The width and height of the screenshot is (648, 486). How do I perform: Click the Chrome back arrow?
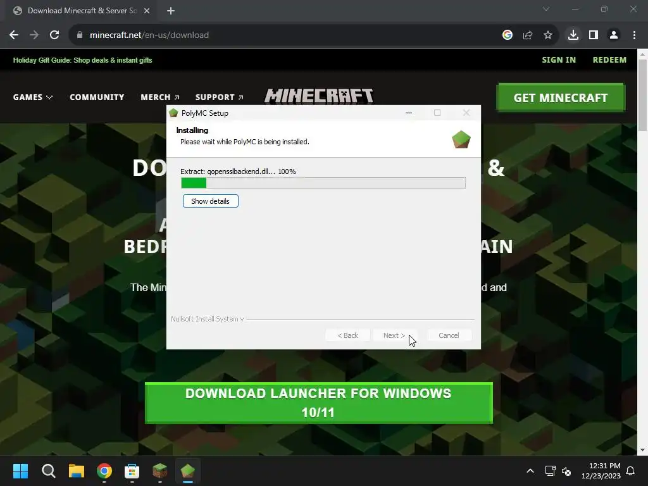click(x=14, y=35)
